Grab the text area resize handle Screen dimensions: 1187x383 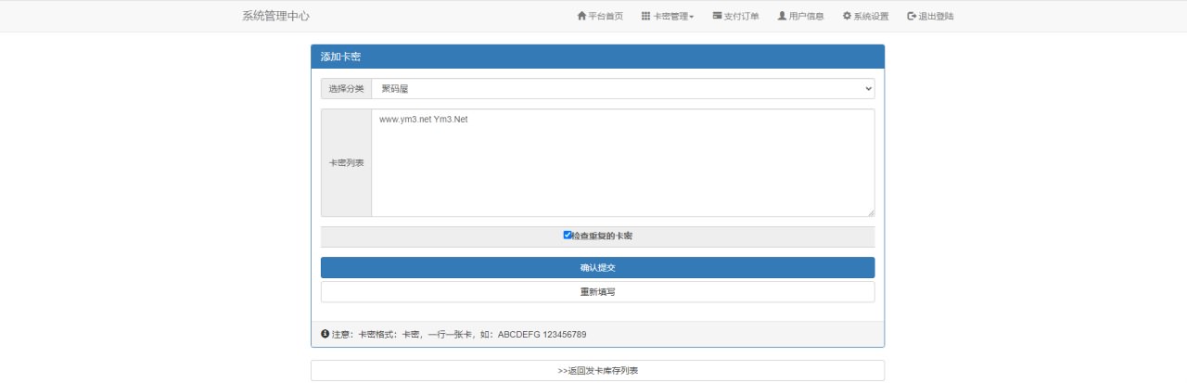(870, 212)
